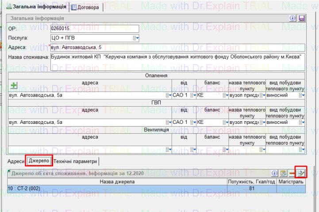Expand the Опалення адреса dropdown

coord(168,96)
